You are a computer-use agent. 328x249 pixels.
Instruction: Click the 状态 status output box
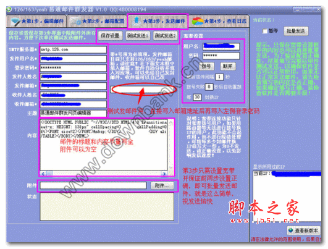[107, 206]
